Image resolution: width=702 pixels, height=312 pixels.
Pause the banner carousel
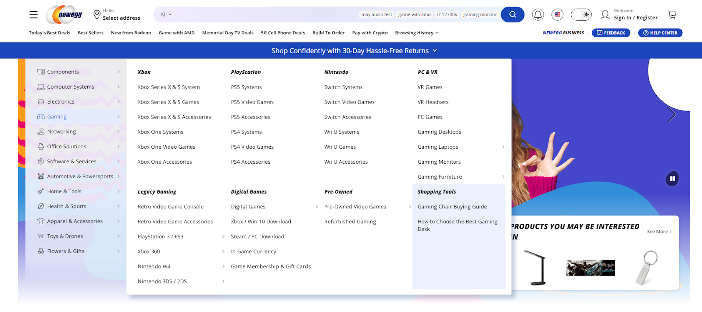pos(672,179)
